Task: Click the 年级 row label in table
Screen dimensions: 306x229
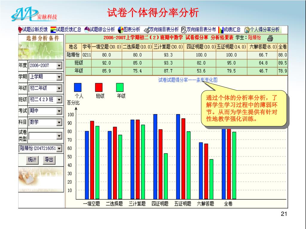Action: point(79,71)
